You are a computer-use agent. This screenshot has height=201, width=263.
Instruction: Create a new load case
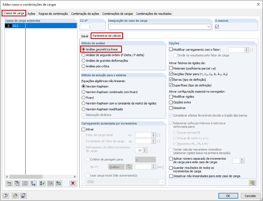[9, 183]
